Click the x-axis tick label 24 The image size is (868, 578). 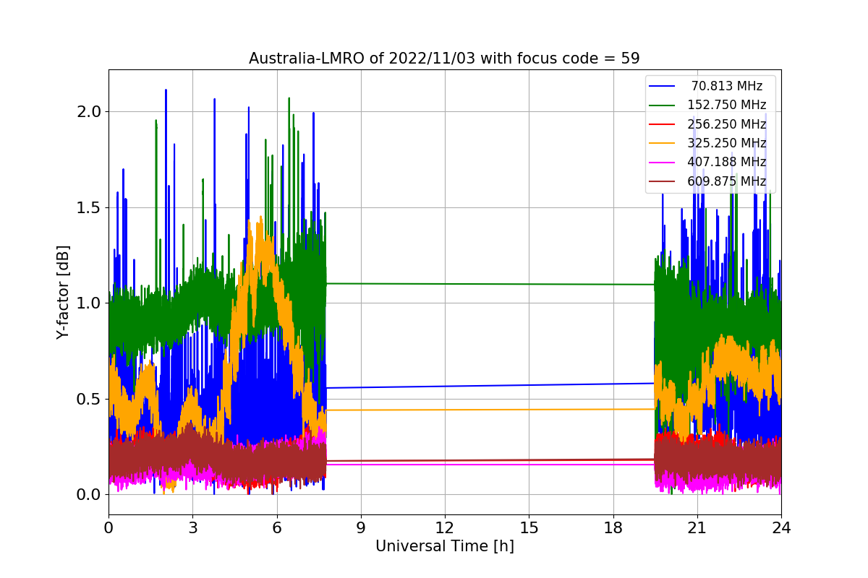coord(781,527)
